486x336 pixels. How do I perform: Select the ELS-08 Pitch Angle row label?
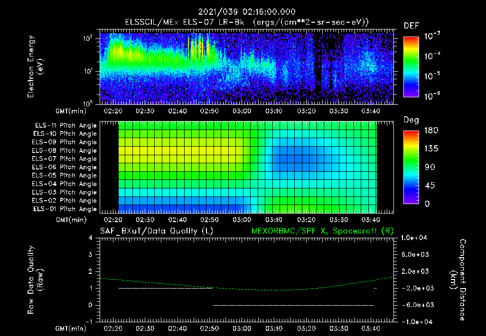point(64,150)
